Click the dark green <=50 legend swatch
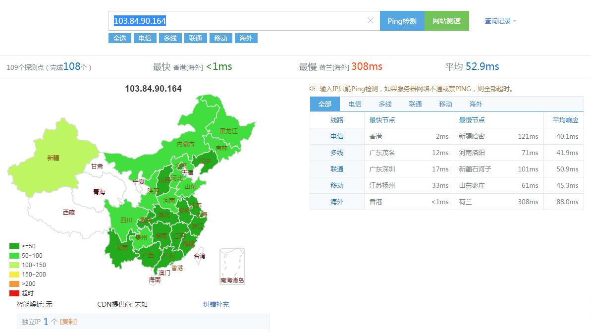 click(x=13, y=246)
